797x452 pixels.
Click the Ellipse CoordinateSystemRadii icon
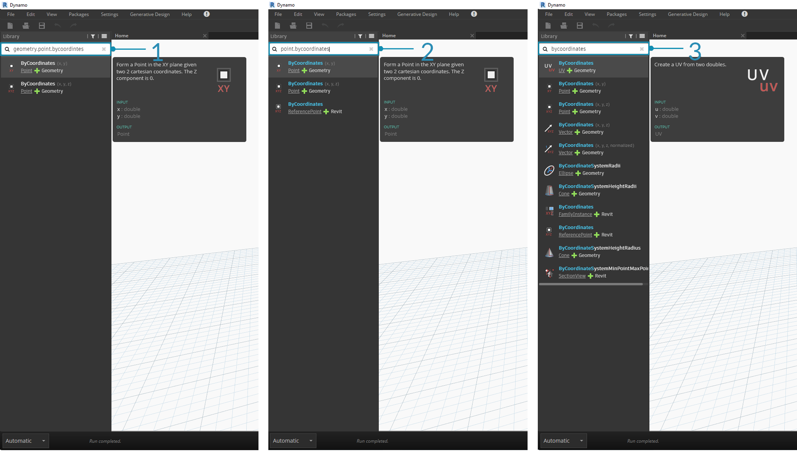pos(549,169)
